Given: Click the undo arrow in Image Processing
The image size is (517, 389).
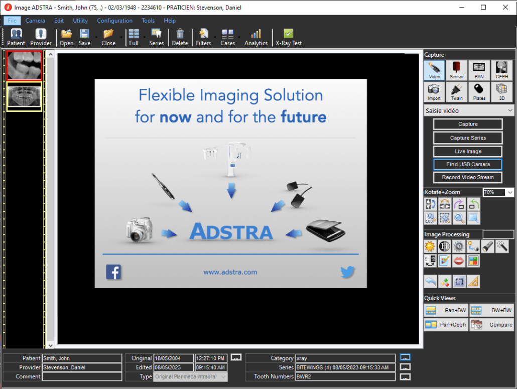Looking at the screenshot, I should tap(430, 282).
